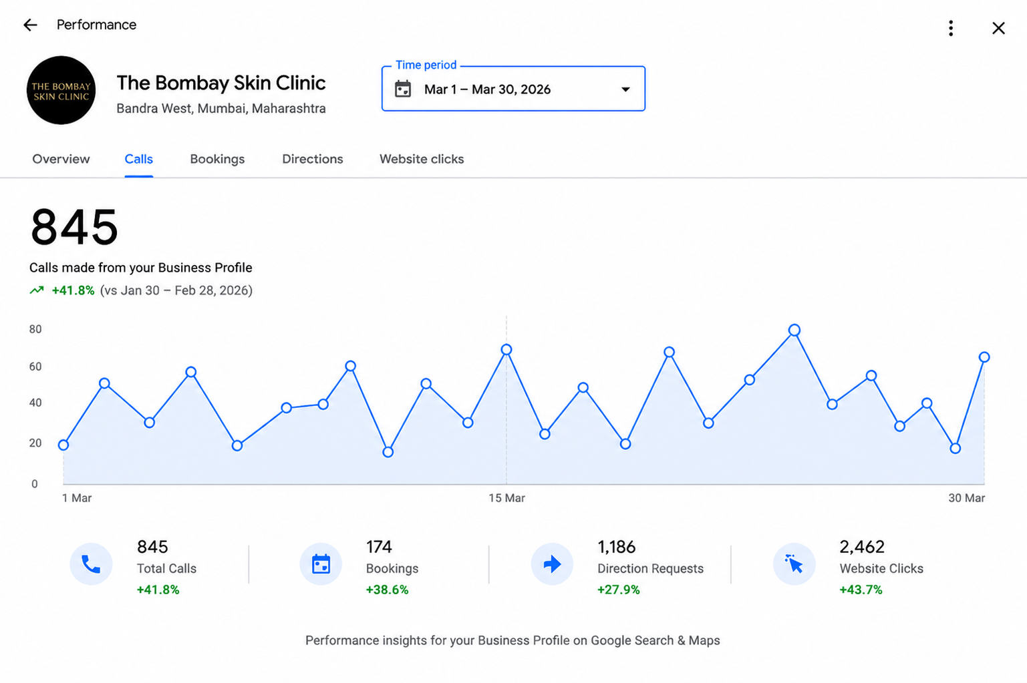Click the calendar icon for Bookings
1027x683 pixels.
click(321, 564)
